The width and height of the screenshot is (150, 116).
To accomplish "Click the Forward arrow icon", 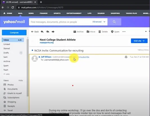I will coord(53,32).
